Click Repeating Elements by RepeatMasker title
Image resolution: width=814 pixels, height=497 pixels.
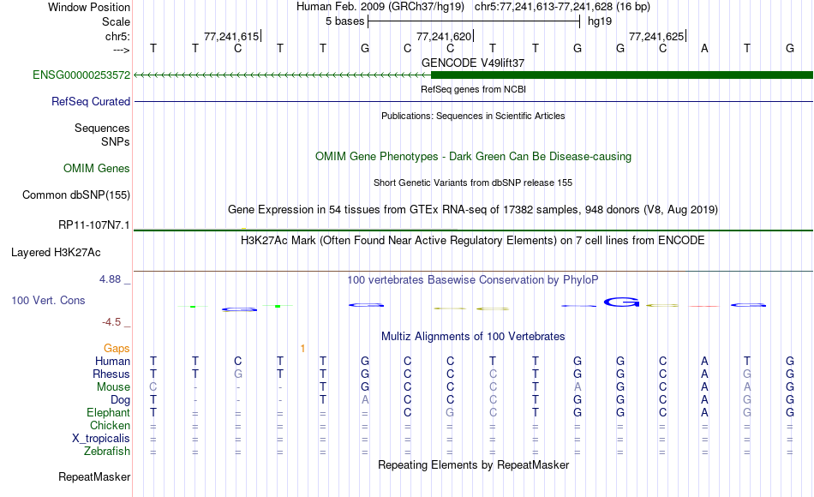[473, 464]
